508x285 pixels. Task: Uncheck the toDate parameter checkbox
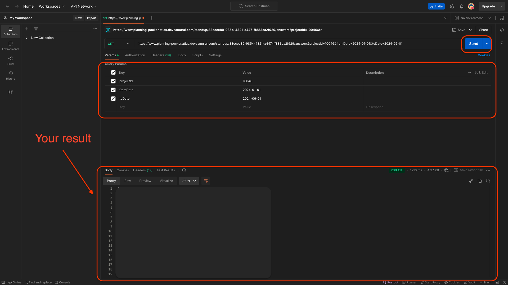(x=113, y=99)
